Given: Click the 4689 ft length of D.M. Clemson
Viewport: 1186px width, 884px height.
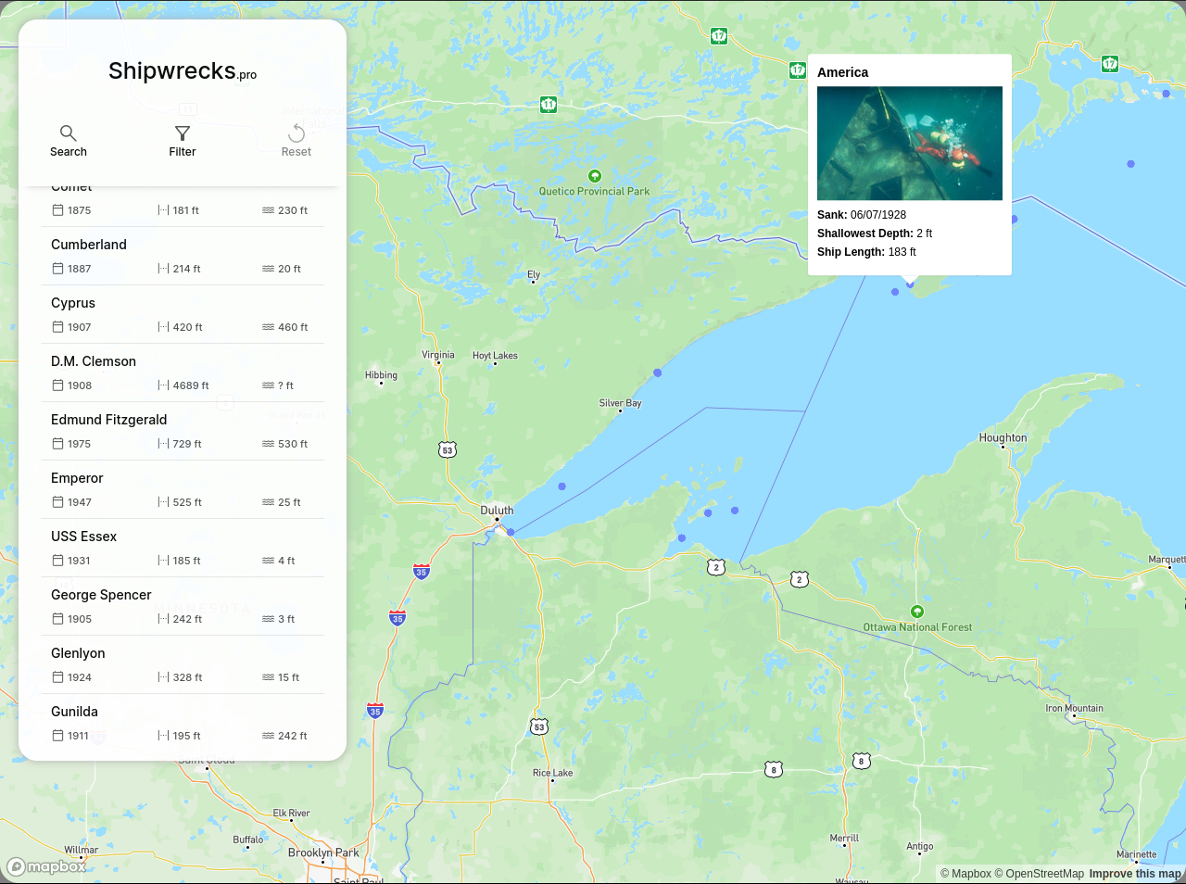Looking at the screenshot, I should click(x=191, y=385).
